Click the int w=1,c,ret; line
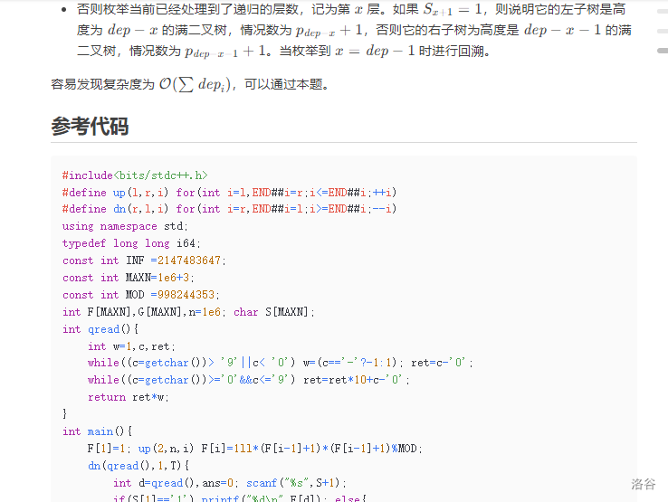This screenshot has height=502, width=668. tap(131, 346)
